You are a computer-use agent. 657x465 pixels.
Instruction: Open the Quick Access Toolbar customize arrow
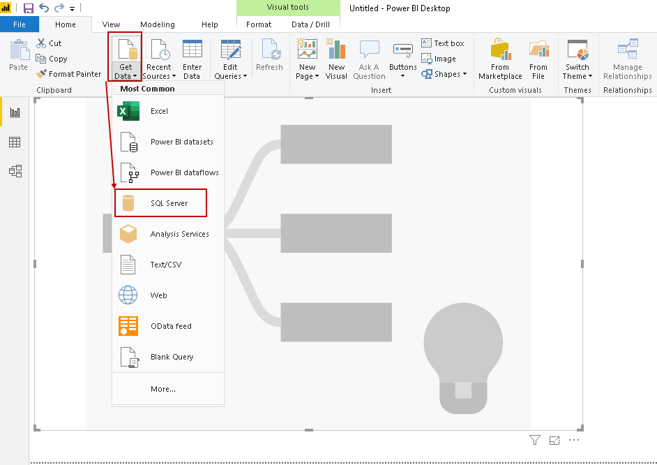pyautogui.click(x=72, y=9)
